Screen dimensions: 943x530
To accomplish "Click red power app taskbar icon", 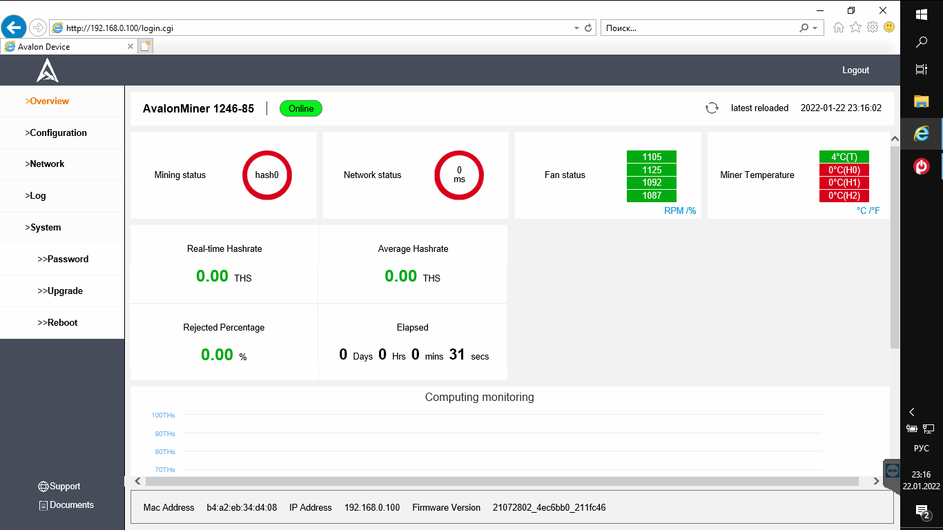I will click(922, 166).
